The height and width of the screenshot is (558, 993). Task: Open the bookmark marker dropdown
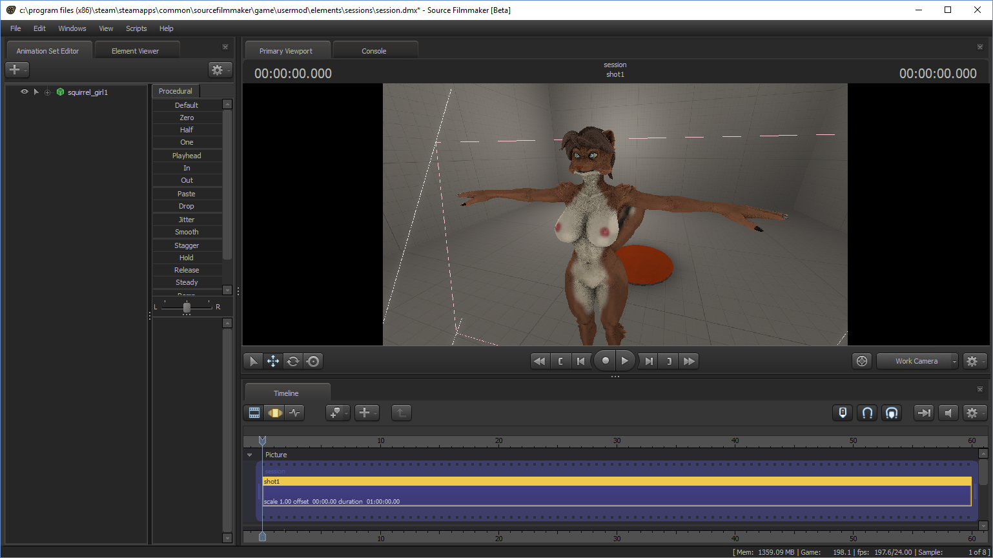point(338,413)
